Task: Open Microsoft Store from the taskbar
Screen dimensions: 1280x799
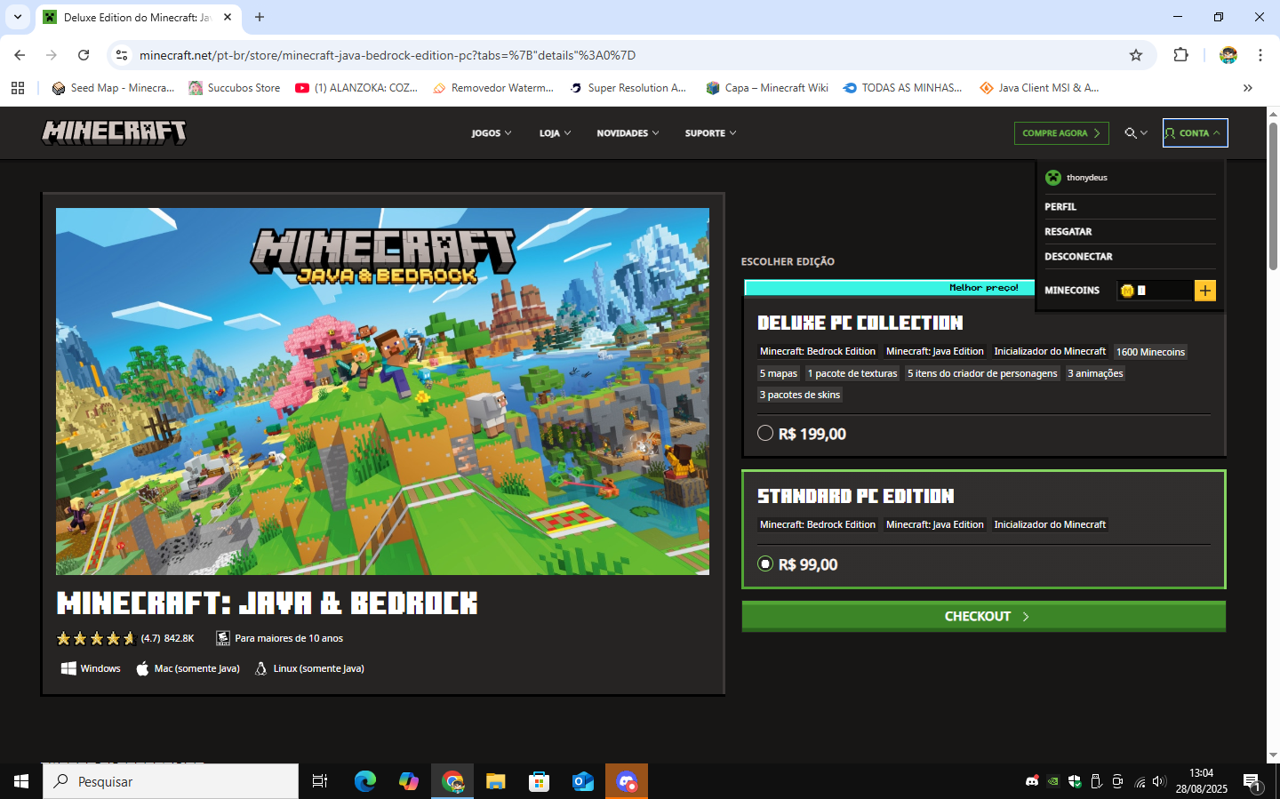Action: coord(540,781)
